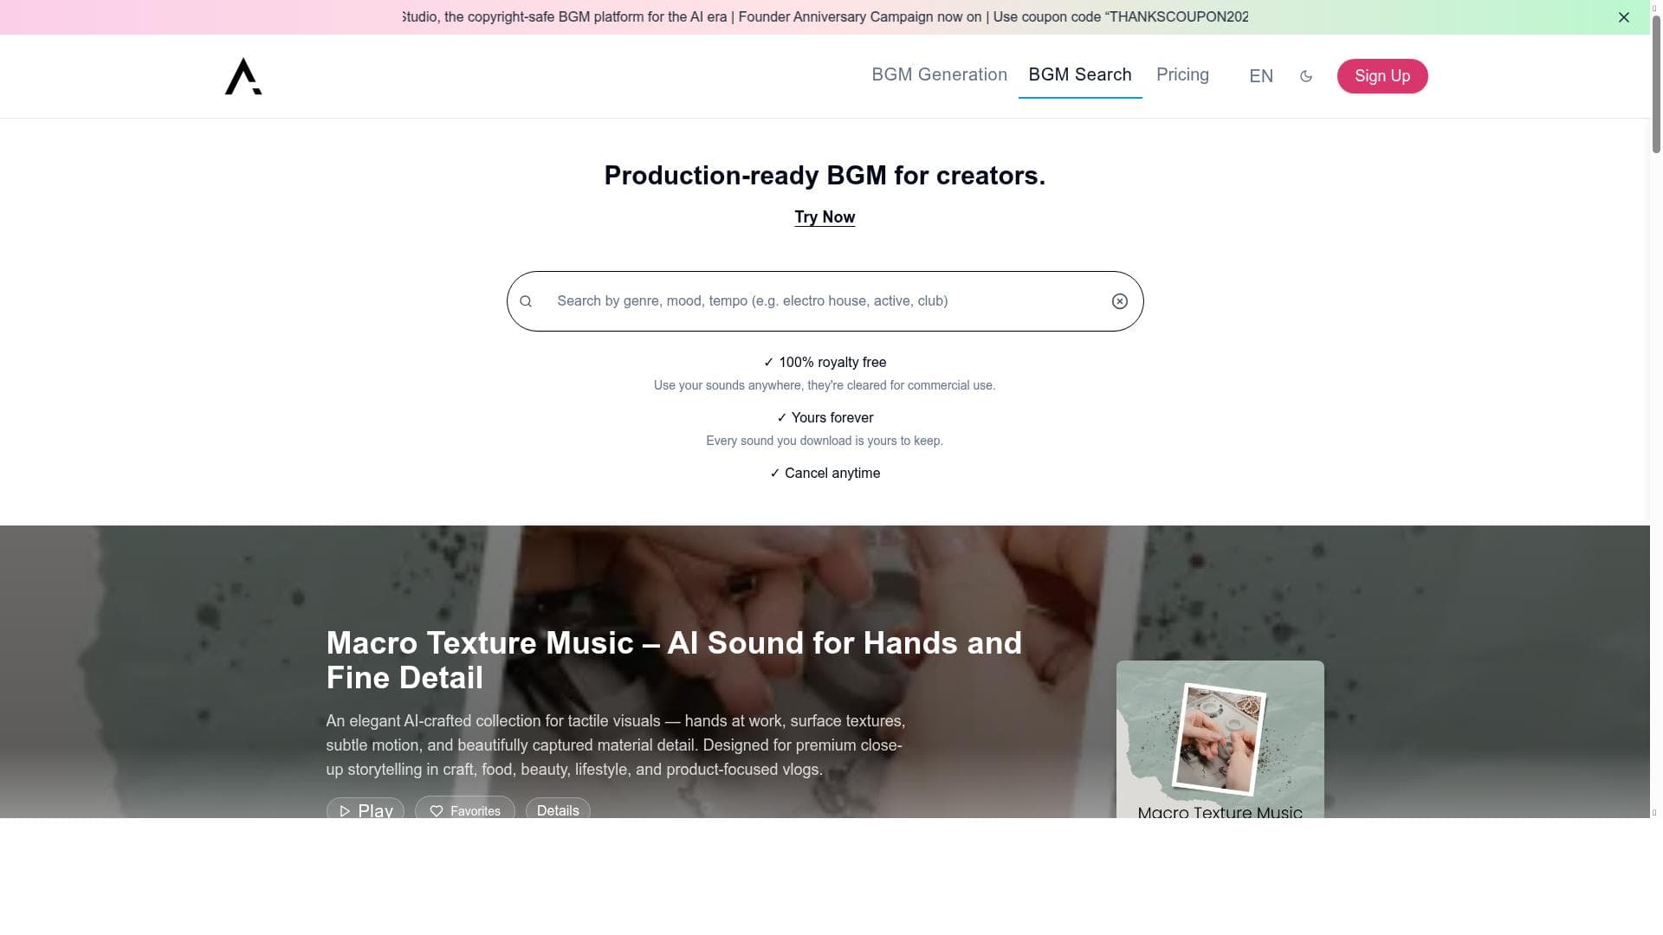
Task: Click the Macro Texture Music caption under the cover
Action: pos(1220,811)
